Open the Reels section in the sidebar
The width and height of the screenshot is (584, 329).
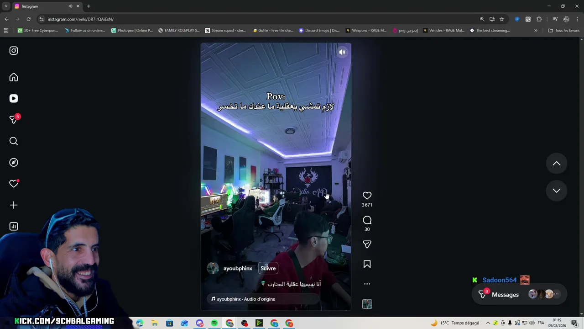point(14,98)
